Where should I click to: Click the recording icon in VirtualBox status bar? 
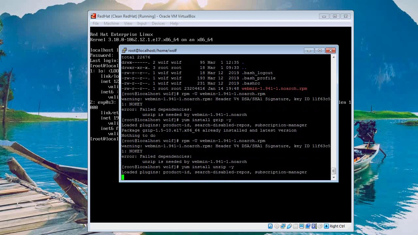point(308,226)
